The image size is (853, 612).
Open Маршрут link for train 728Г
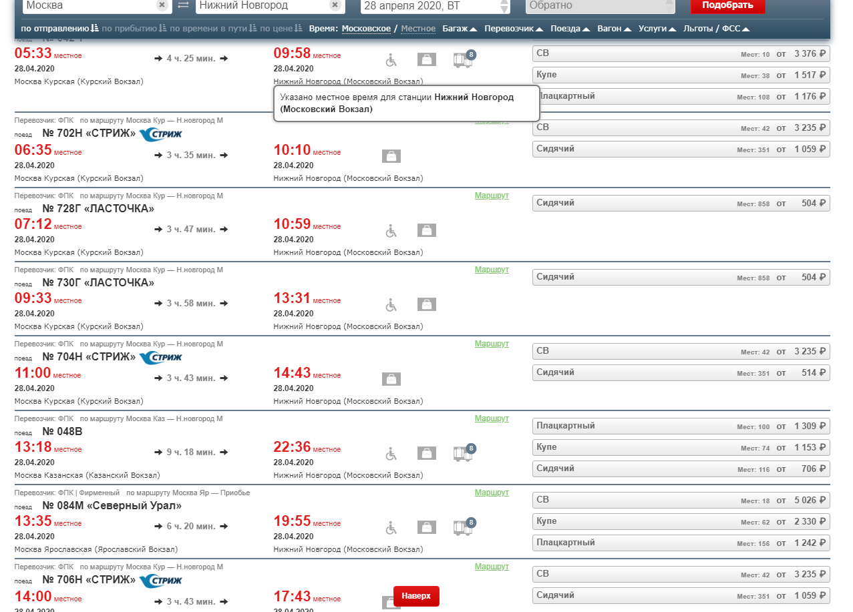(492, 196)
